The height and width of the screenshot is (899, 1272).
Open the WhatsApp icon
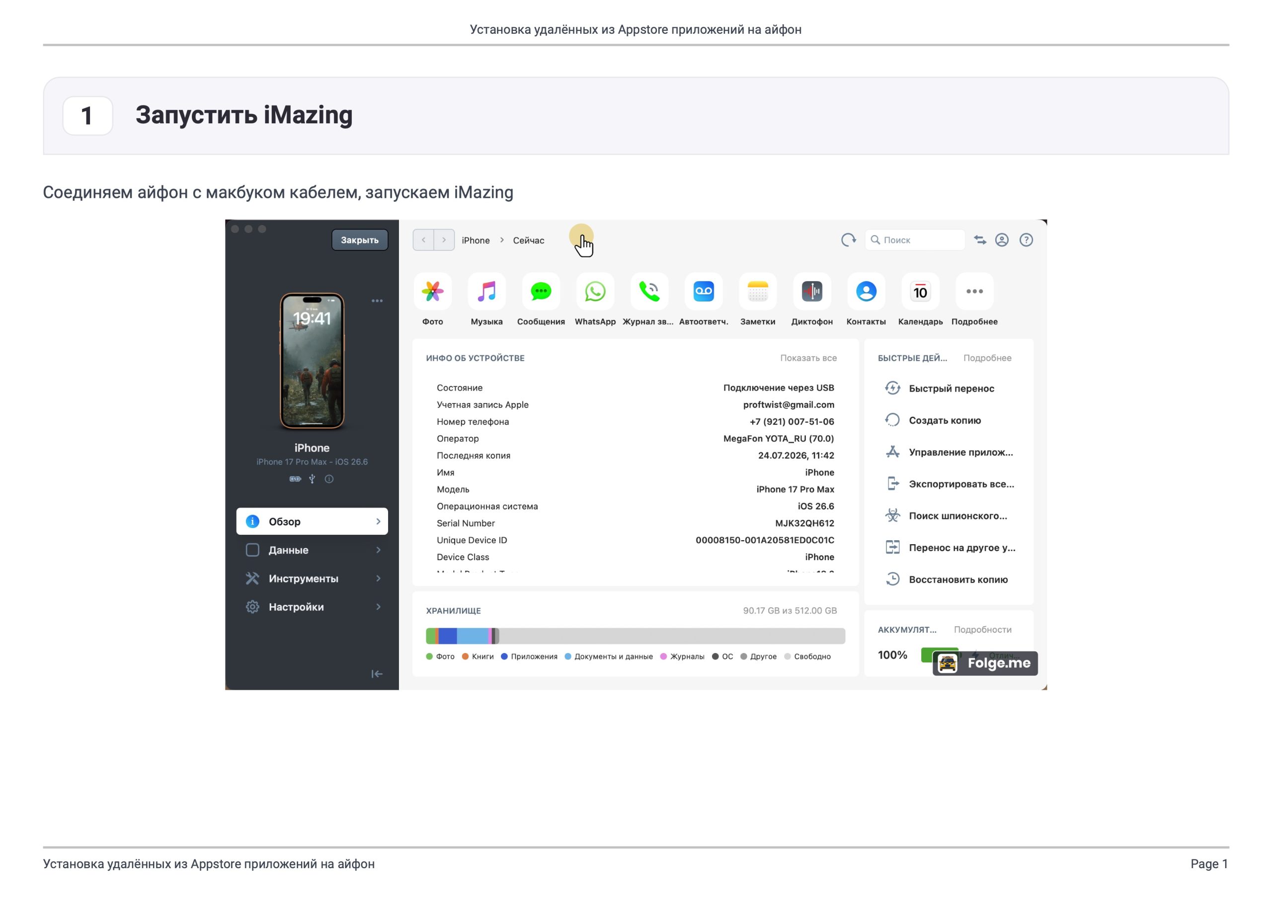click(x=595, y=292)
